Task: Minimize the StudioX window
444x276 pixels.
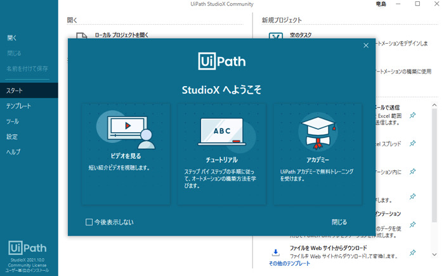Action: (x=398, y=4)
